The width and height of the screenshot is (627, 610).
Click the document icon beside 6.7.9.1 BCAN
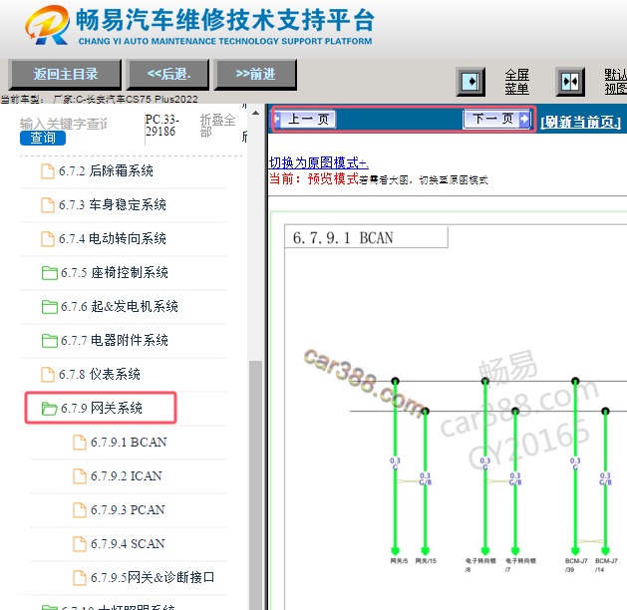click(x=80, y=443)
